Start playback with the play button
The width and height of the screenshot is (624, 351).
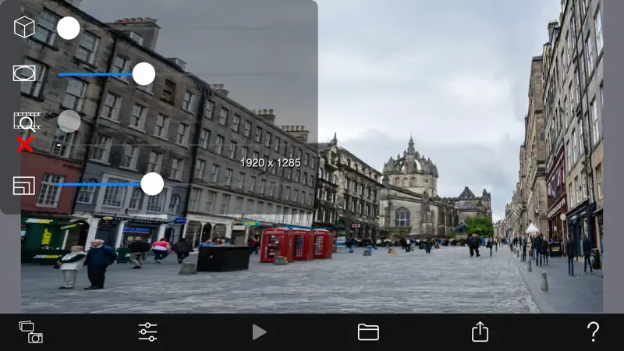pyautogui.click(x=259, y=332)
